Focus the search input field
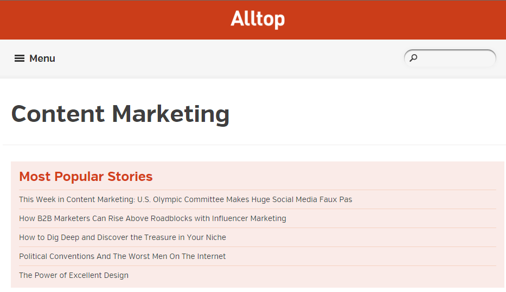 coord(450,59)
